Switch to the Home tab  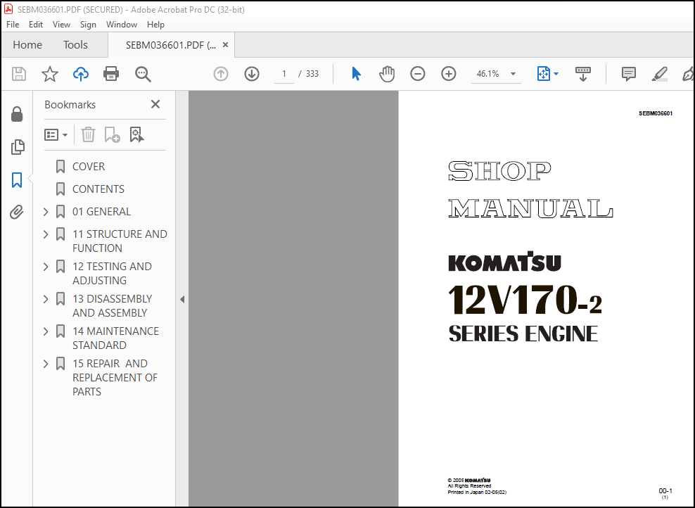pyautogui.click(x=27, y=45)
